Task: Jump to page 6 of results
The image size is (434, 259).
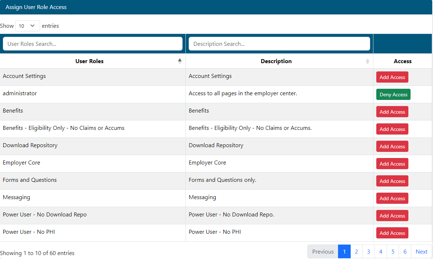Action: pyautogui.click(x=405, y=252)
